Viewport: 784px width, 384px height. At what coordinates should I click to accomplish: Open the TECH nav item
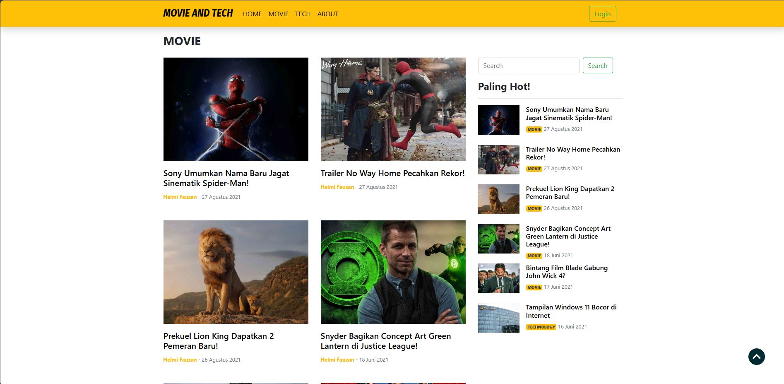coord(303,14)
